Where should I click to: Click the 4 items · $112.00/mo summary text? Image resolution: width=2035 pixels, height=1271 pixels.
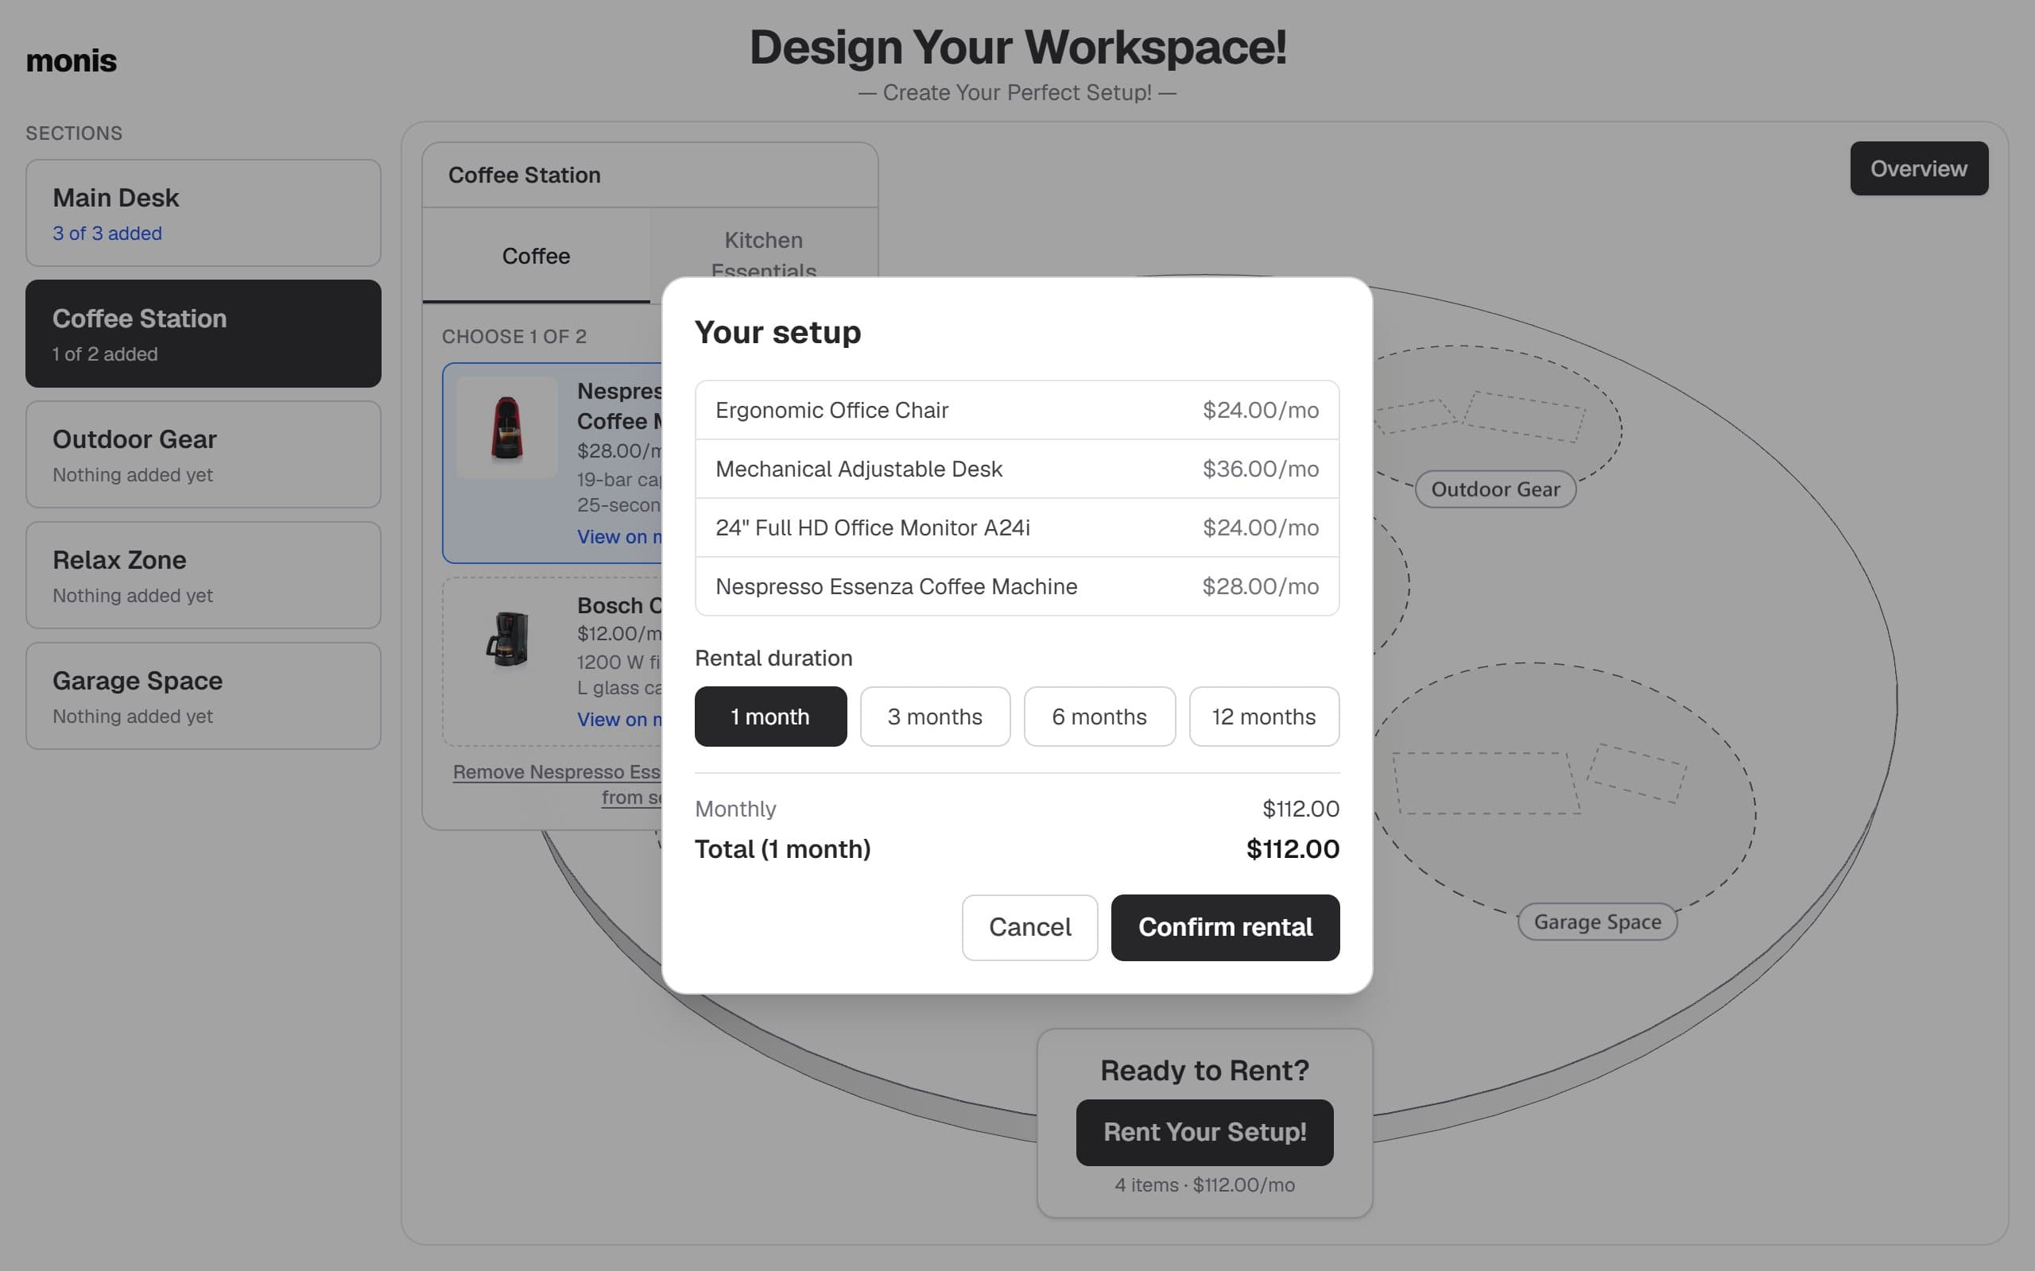(1204, 1185)
